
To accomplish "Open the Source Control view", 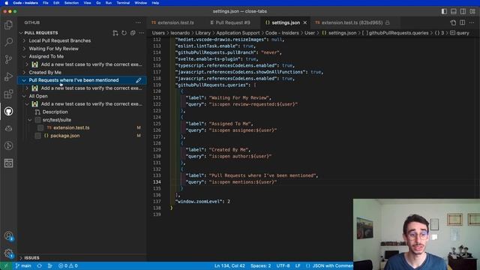I will (x=8, y=59).
